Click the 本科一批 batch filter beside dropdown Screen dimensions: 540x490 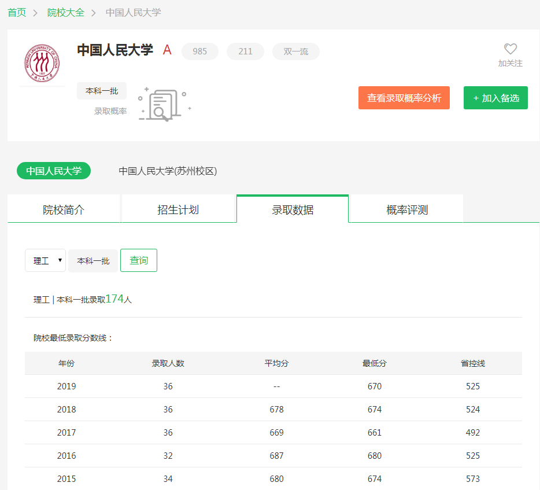coord(93,260)
